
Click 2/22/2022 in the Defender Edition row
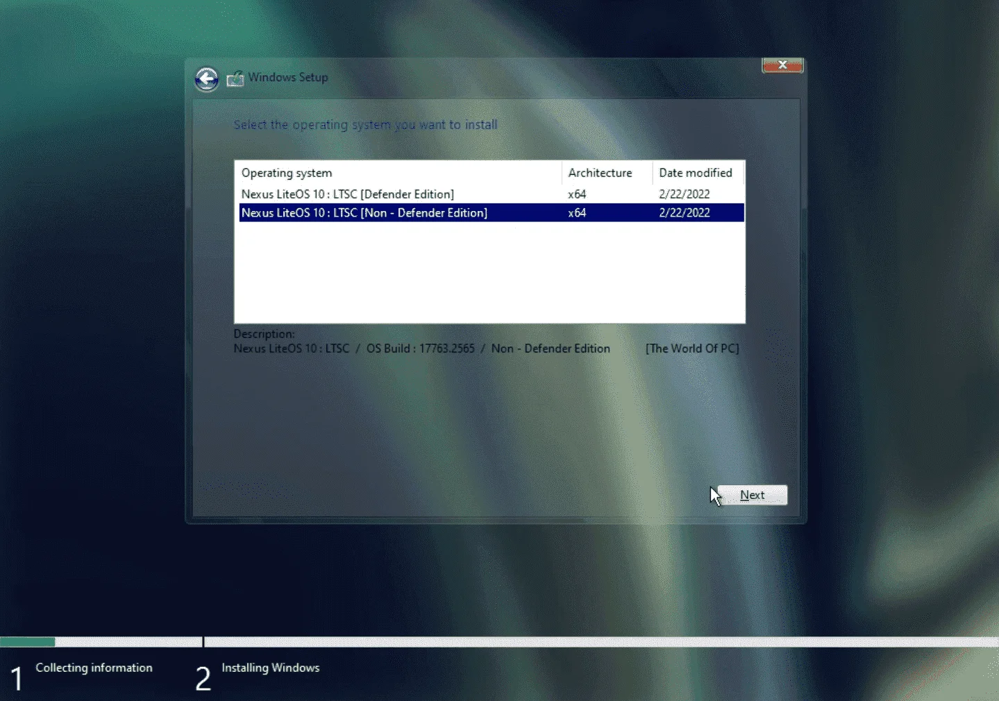tap(685, 194)
